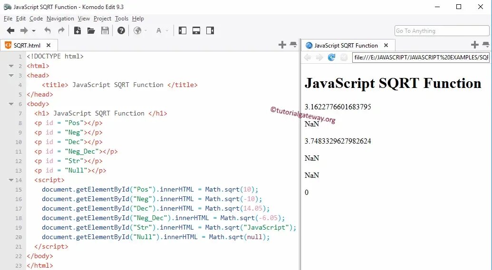Open the Tools menu
This screenshot has height=270, width=492.
[121, 19]
